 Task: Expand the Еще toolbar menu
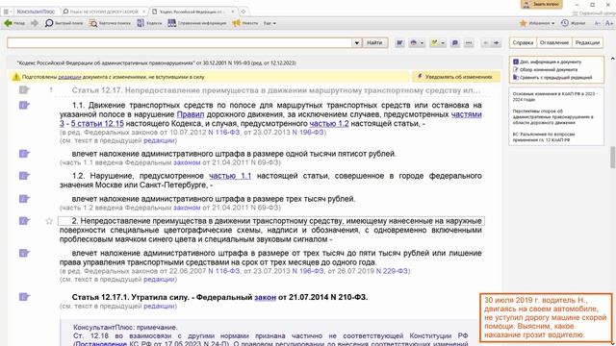269,23
